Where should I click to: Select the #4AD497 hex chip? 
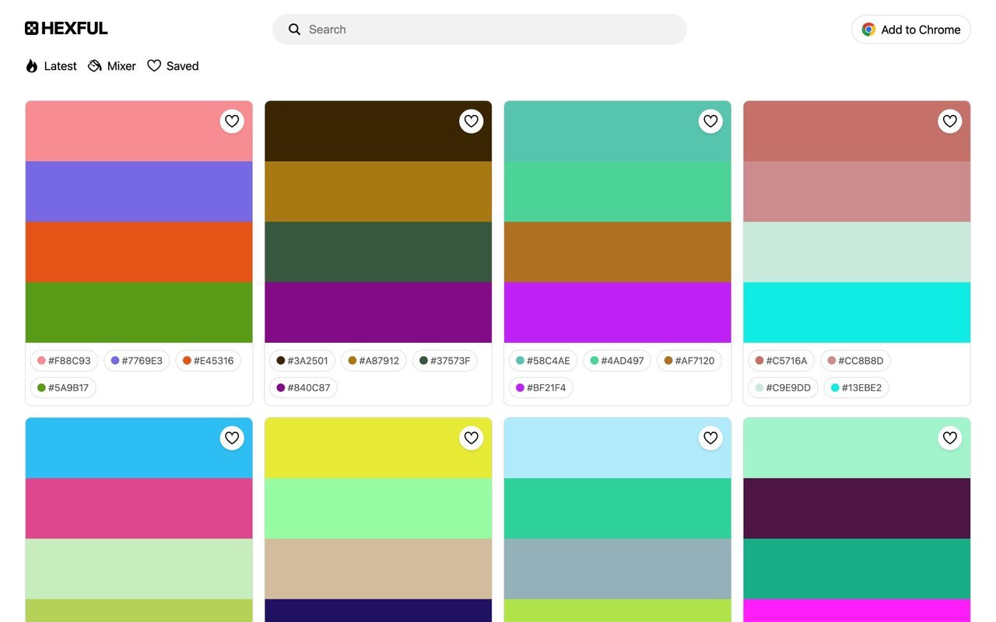point(617,361)
